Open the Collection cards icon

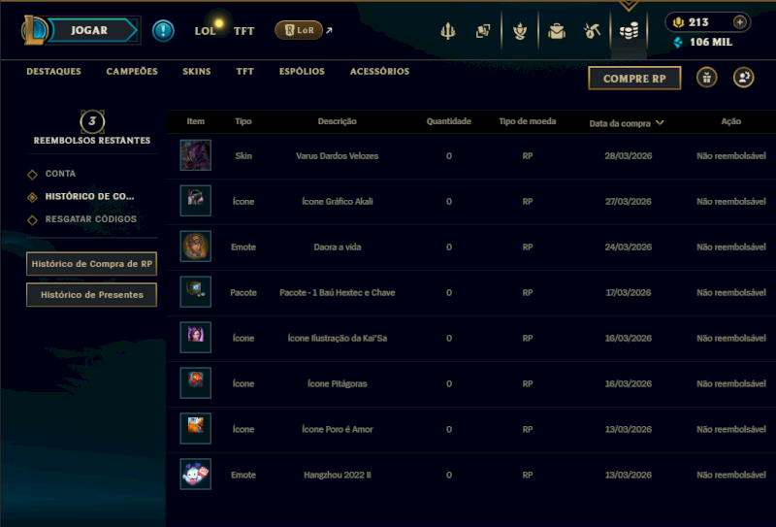(x=483, y=31)
